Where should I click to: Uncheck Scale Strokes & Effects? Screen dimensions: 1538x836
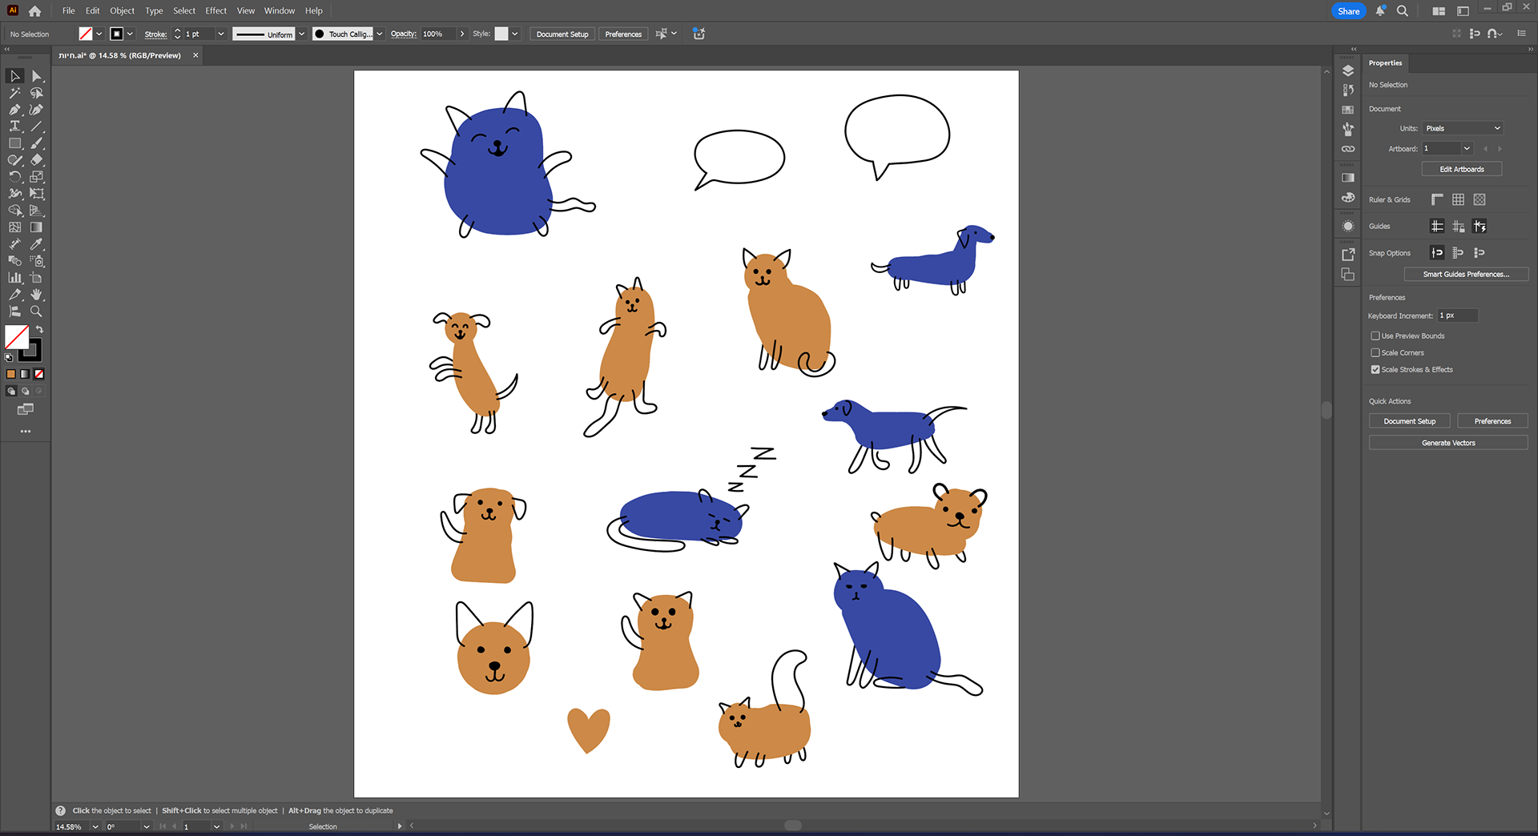pos(1375,370)
